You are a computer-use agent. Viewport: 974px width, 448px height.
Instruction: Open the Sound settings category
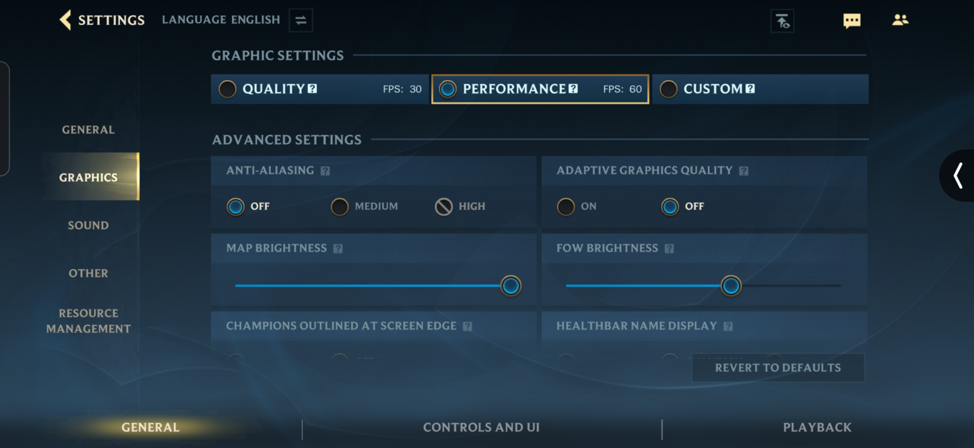pos(88,226)
